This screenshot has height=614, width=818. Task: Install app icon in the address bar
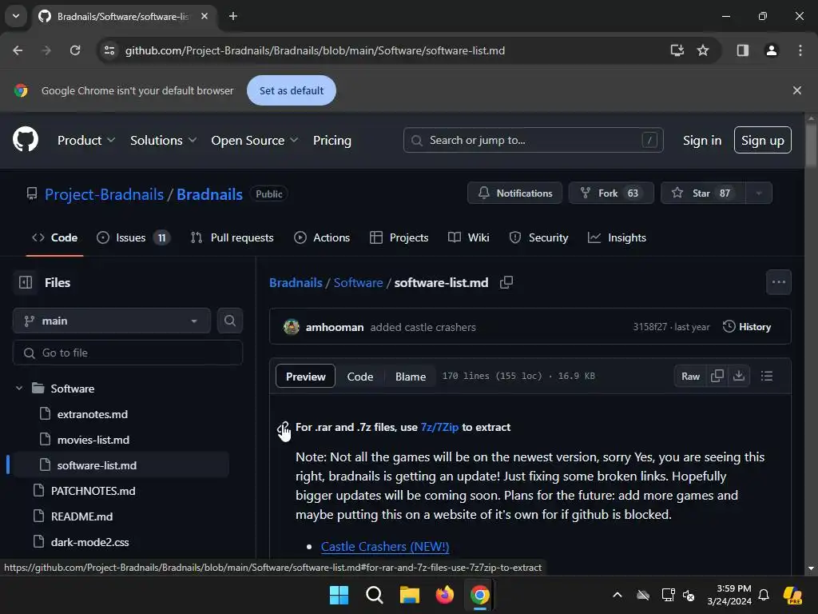677,50
